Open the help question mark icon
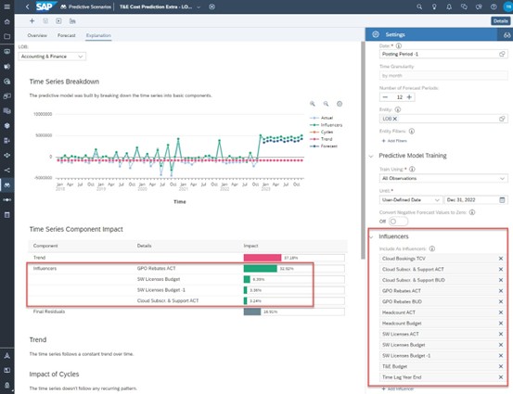The height and width of the screenshot is (394, 513). [x=494, y=6]
